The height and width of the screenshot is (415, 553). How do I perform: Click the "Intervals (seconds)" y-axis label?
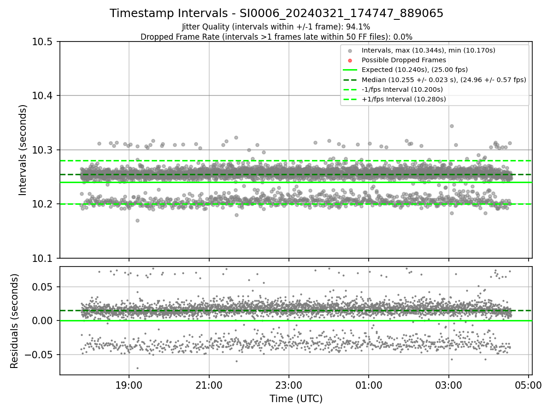[x=24, y=150]
